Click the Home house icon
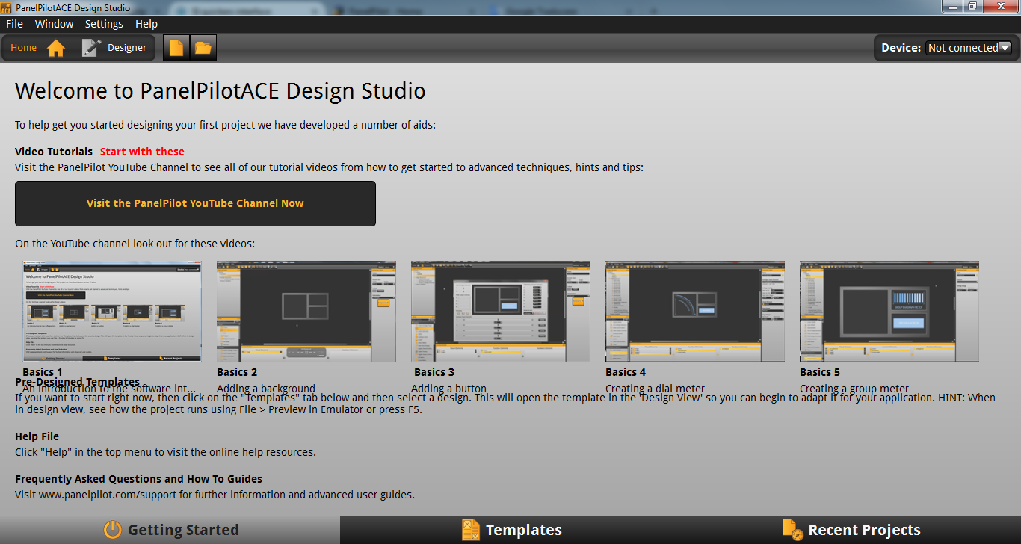Screen dimensions: 1021x544 [x=56, y=48]
